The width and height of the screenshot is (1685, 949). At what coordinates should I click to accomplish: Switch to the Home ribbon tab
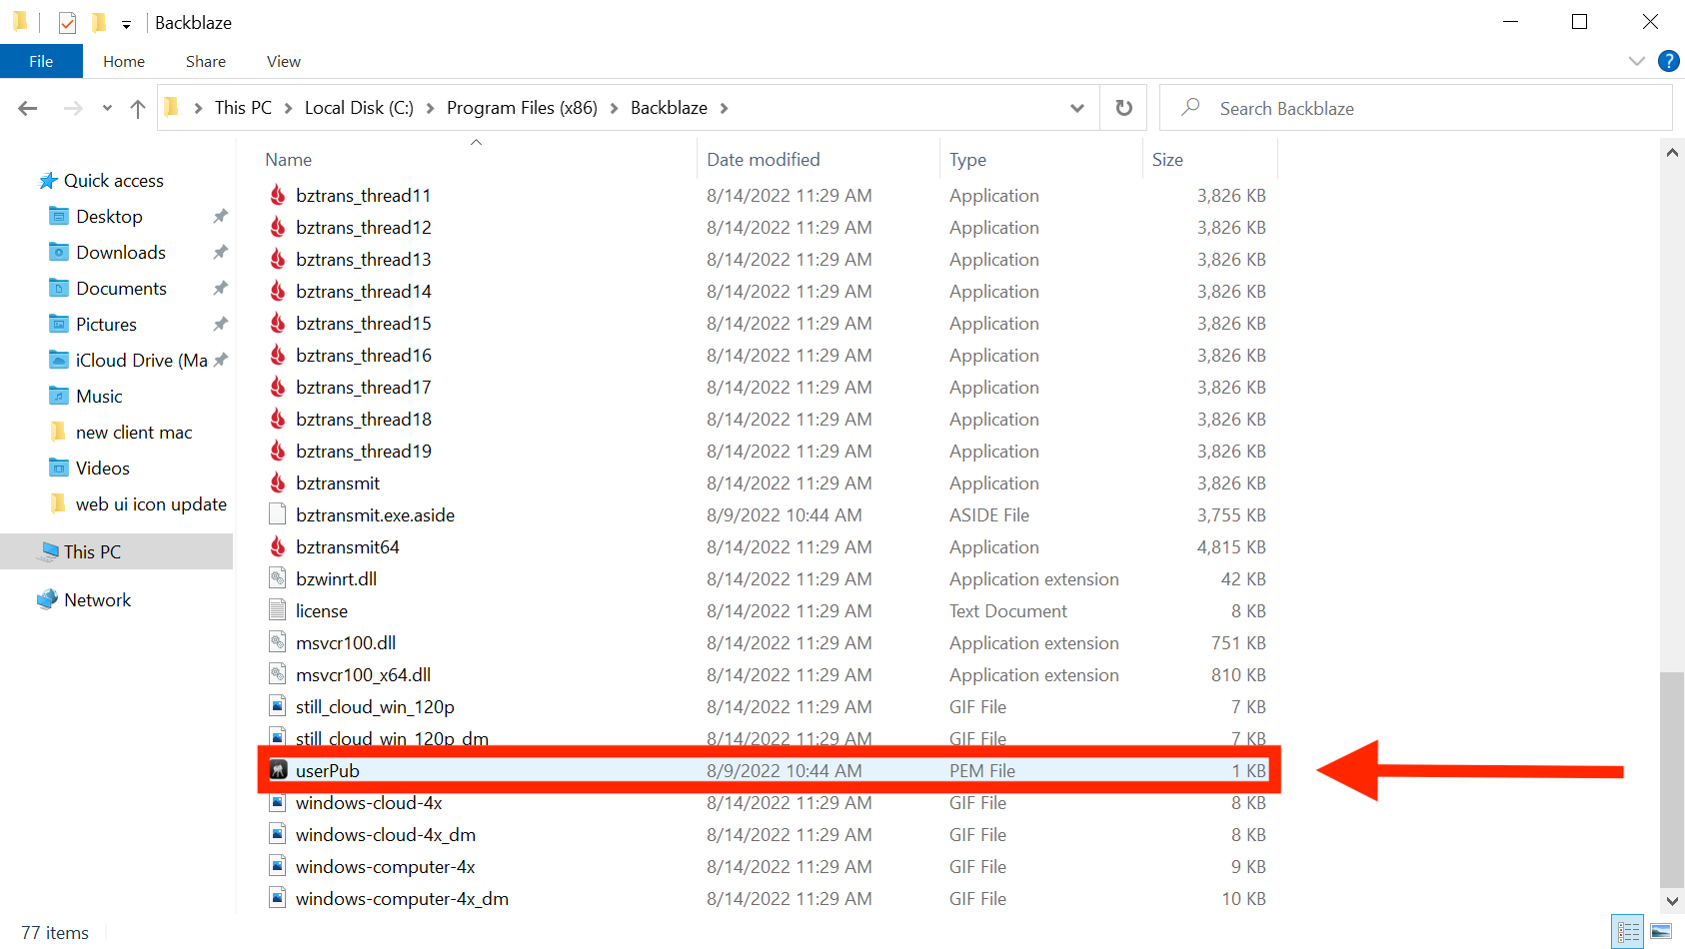tap(124, 61)
